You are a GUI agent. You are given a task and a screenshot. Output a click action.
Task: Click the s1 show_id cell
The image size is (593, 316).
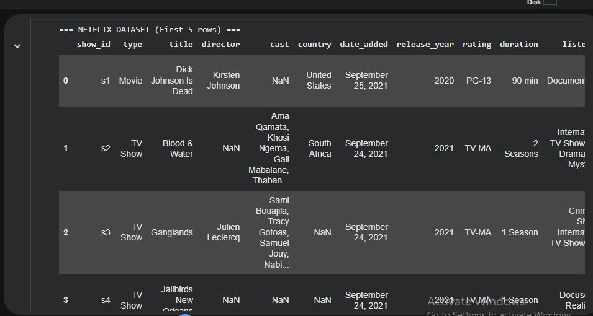tap(106, 81)
